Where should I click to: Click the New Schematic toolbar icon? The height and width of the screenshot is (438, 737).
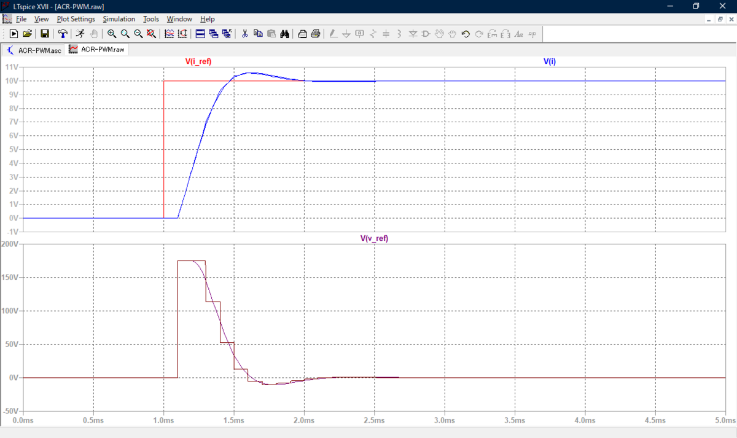tap(14, 34)
